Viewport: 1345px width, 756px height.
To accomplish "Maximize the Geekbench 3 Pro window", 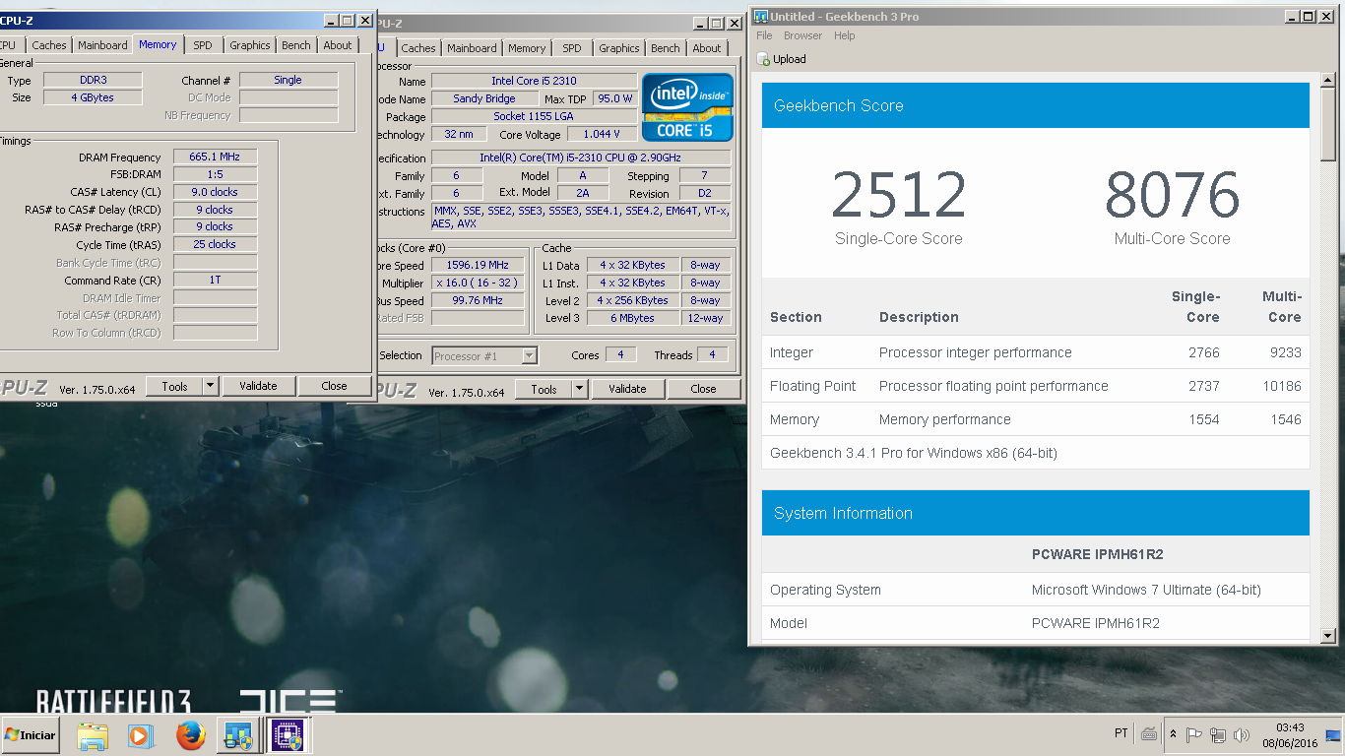I will 1309,16.
